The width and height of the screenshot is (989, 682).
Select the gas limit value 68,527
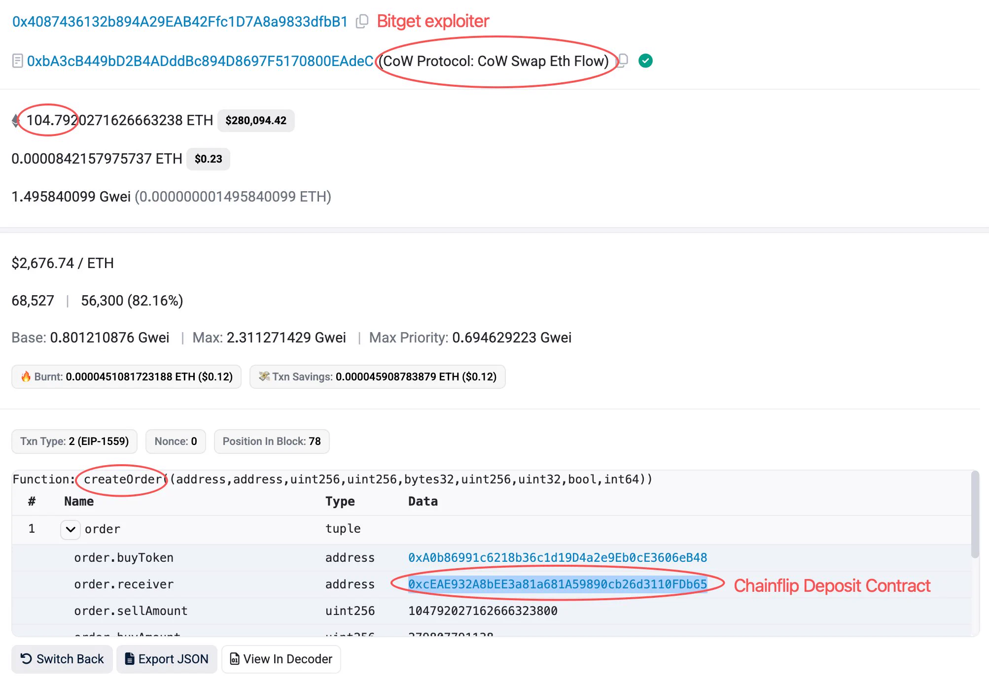(x=33, y=301)
